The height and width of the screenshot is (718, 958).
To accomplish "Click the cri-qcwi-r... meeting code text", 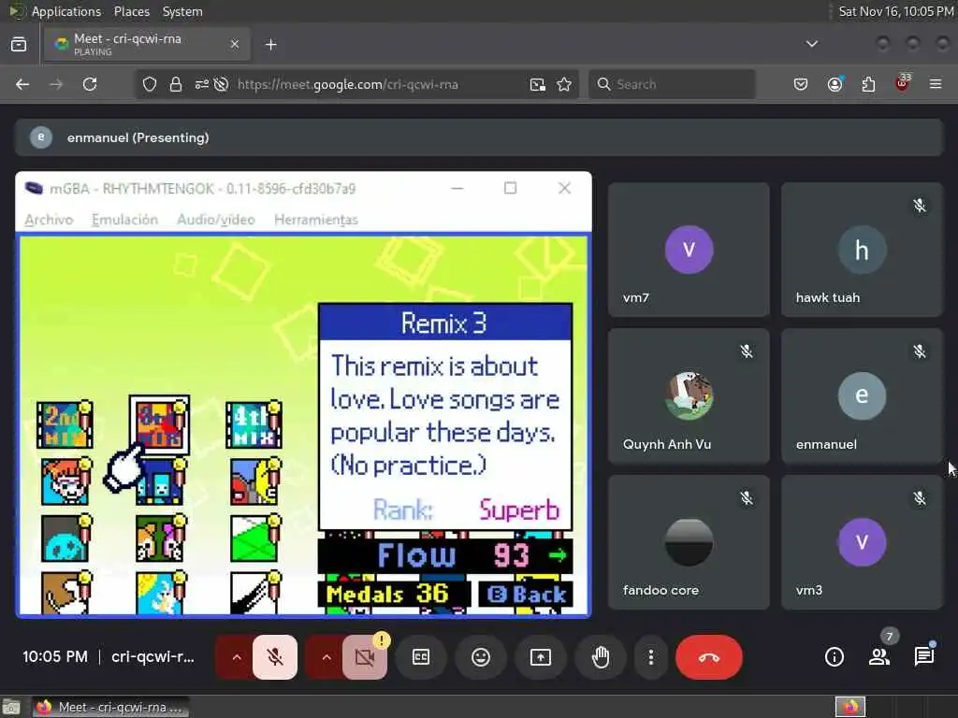I will click(152, 657).
